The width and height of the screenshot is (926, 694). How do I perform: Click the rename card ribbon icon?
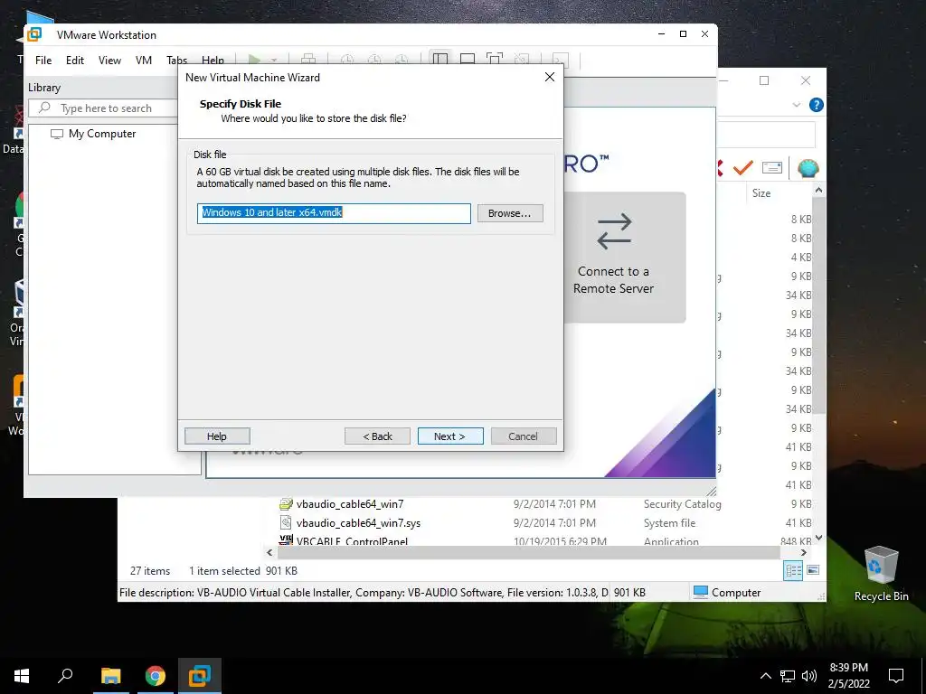tap(772, 168)
